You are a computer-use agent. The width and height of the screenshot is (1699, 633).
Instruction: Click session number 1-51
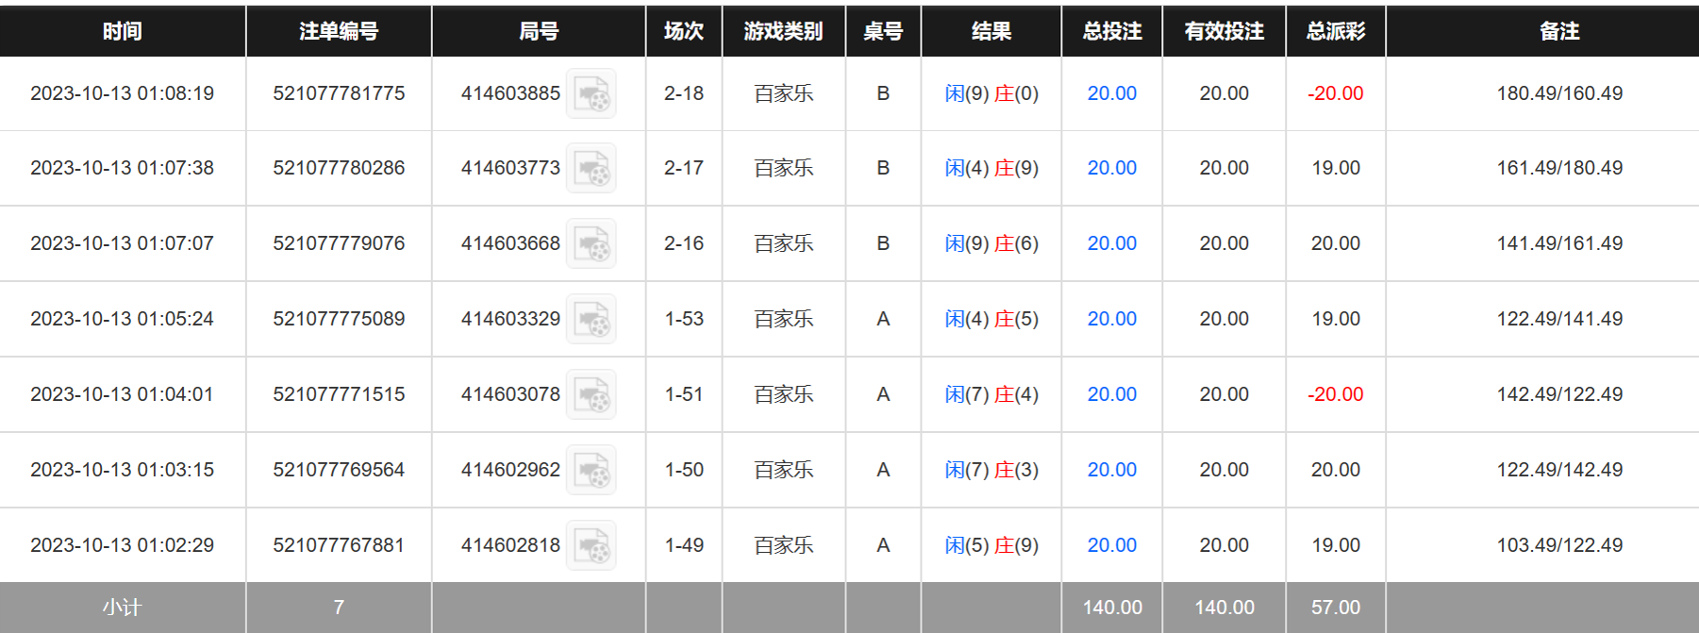(x=684, y=394)
